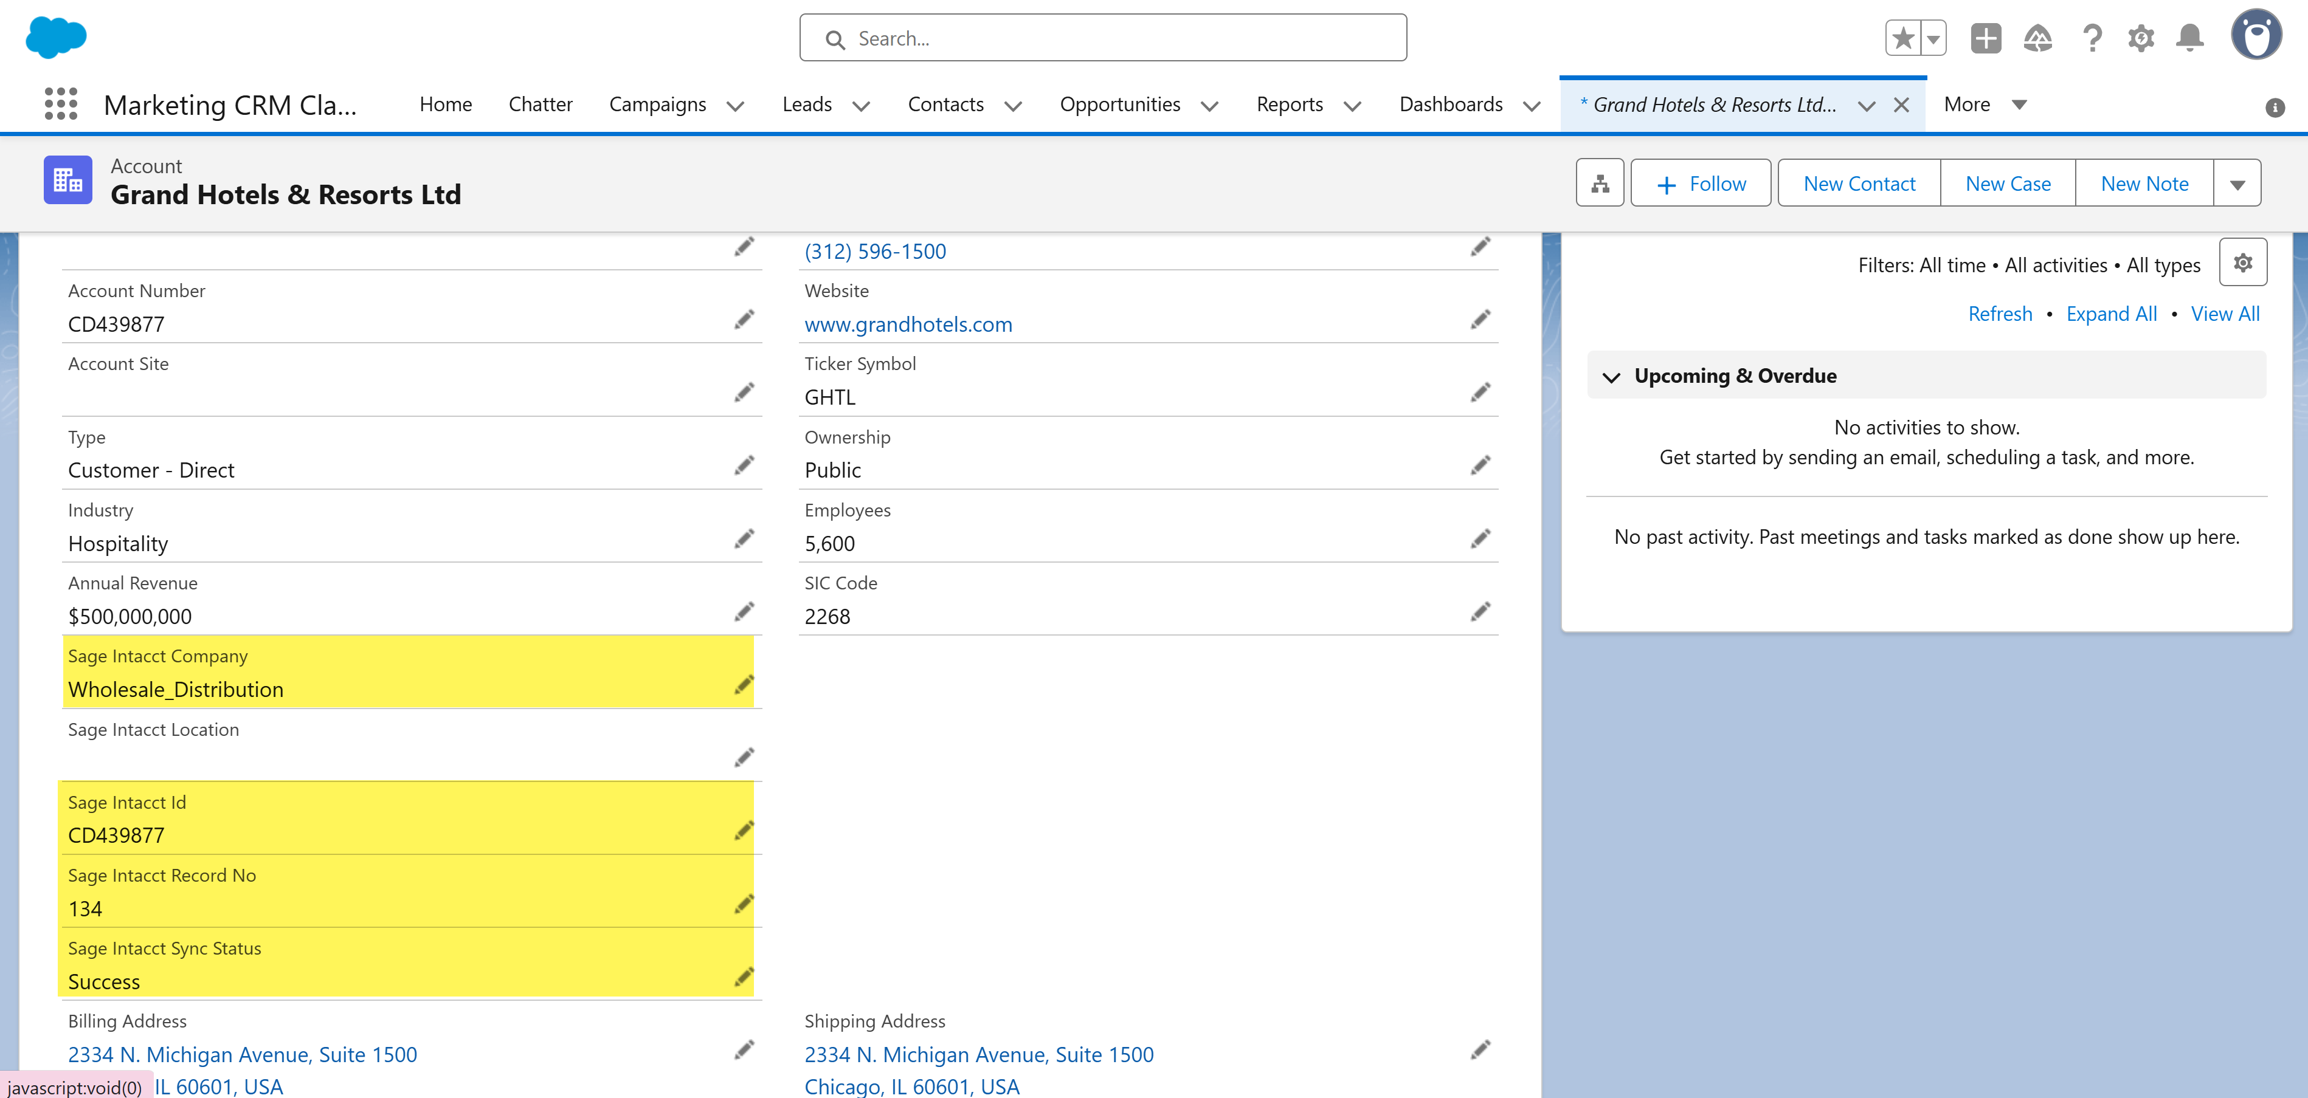The width and height of the screenshot is (2308, 1098).
Task: Go to the Chatter tab
Action: pyautogui.click(x=541, y=105)
